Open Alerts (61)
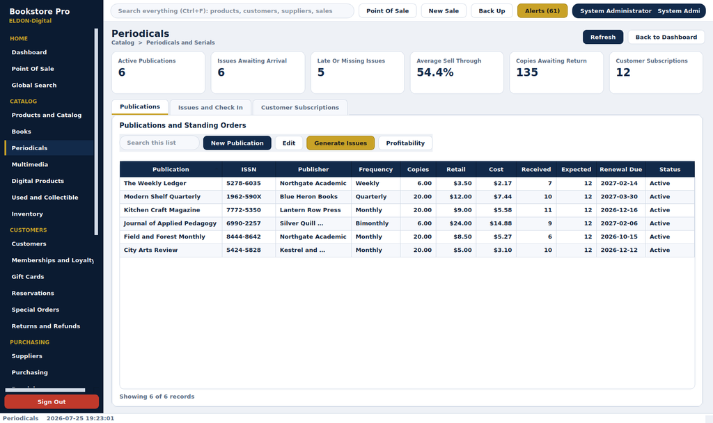The image size is (713, 423). [542, 11]
